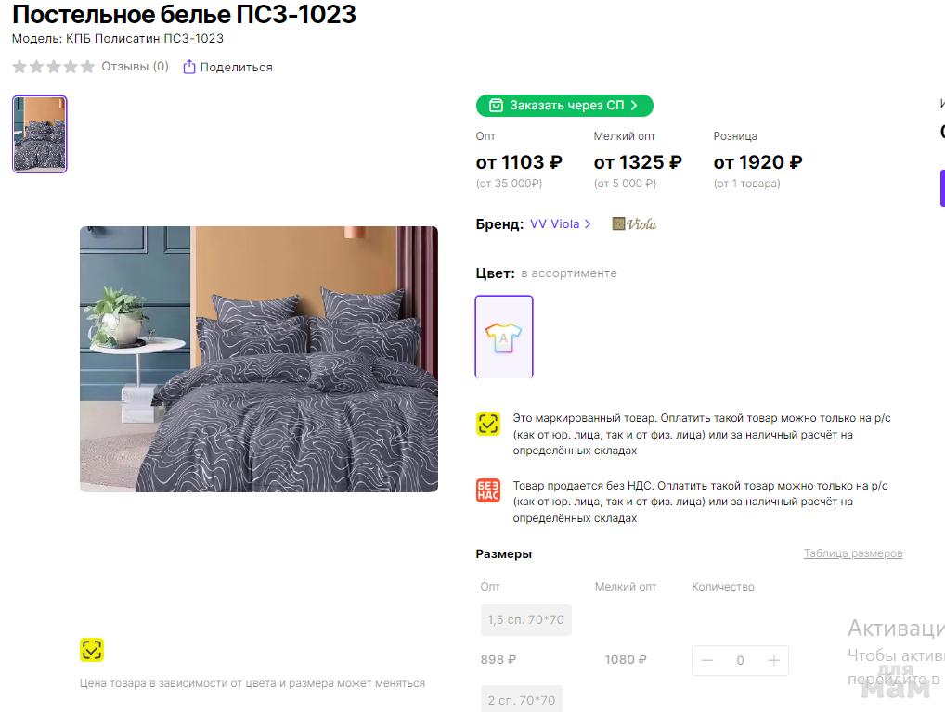Click the yellow marking icon beside the description
This screenshot has height=712, width=945.
tap(488, 425)
